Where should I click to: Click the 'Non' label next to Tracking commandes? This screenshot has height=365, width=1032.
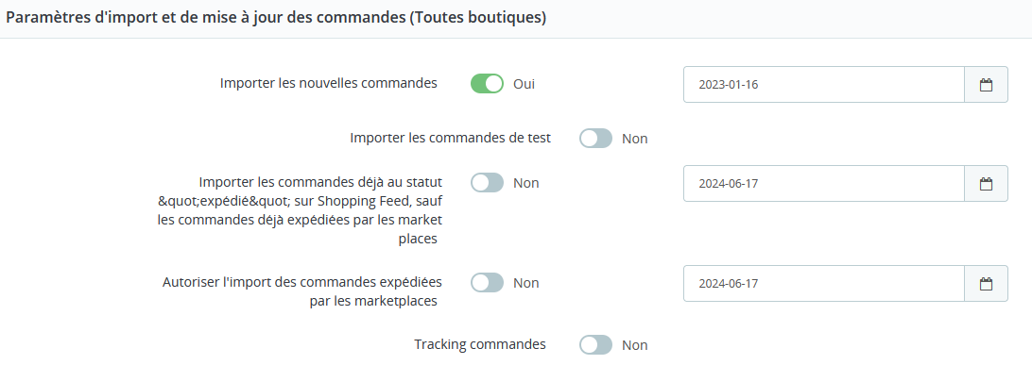point(634,344)
